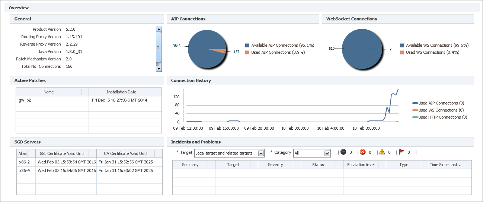Click the Total No. Connections value 166

click(x=69, y=66)
